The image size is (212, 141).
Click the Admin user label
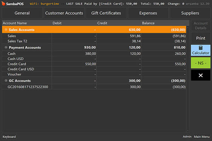(x=187, y=137)
